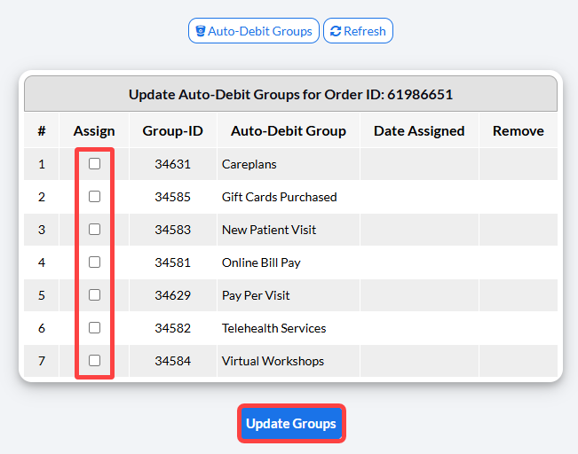Click Group-ID 34585 cell

(173, 197)
